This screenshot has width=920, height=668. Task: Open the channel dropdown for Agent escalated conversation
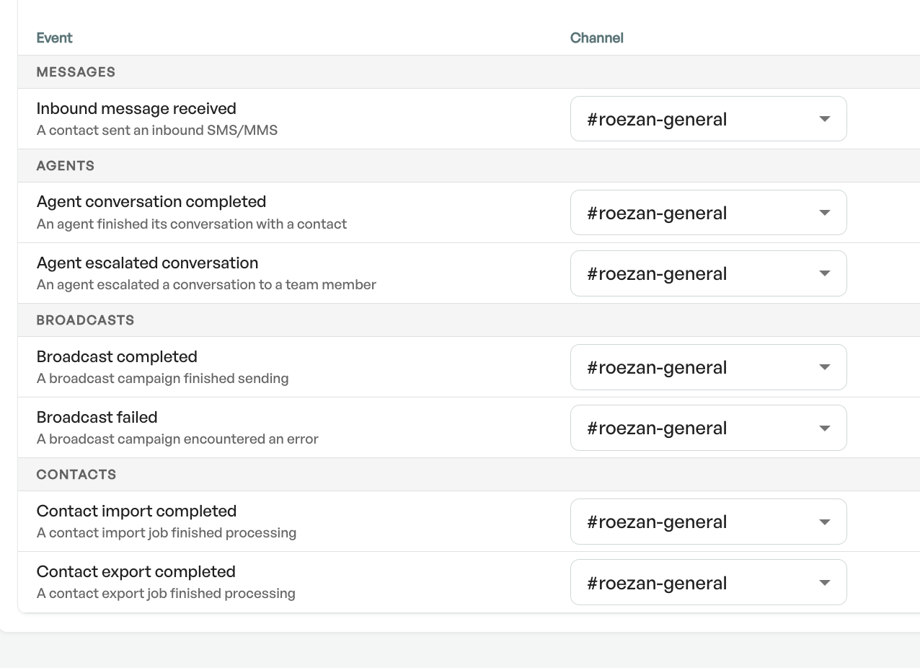(x=708, y=273)
